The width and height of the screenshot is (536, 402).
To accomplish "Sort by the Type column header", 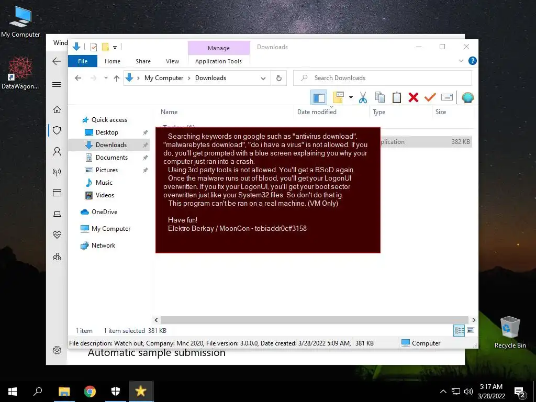I will [x=379, y=112].
